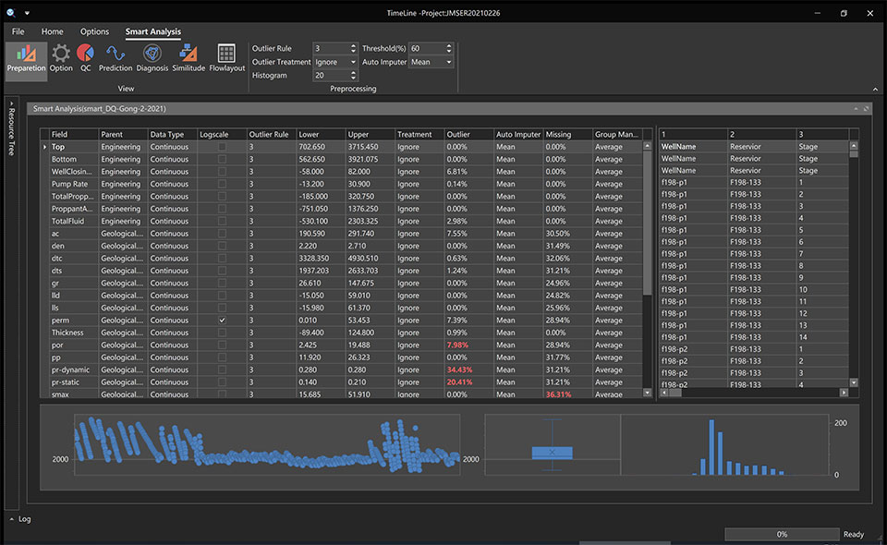Click the well table scroll-down arrow

coord(854,382)
